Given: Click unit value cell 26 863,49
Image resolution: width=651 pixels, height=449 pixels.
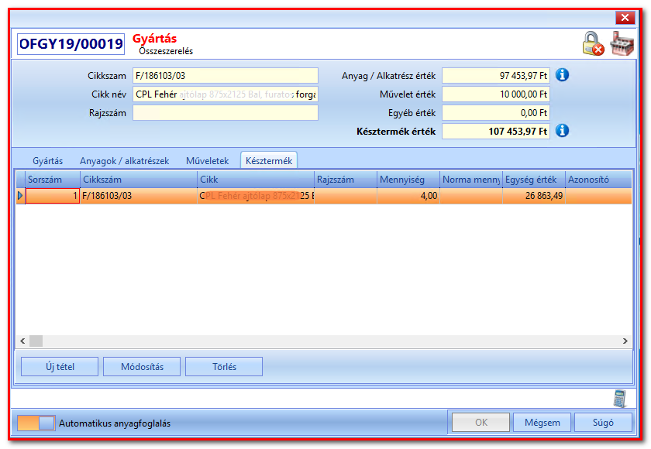Looking at the screenshot, I should tap(534, 196).
